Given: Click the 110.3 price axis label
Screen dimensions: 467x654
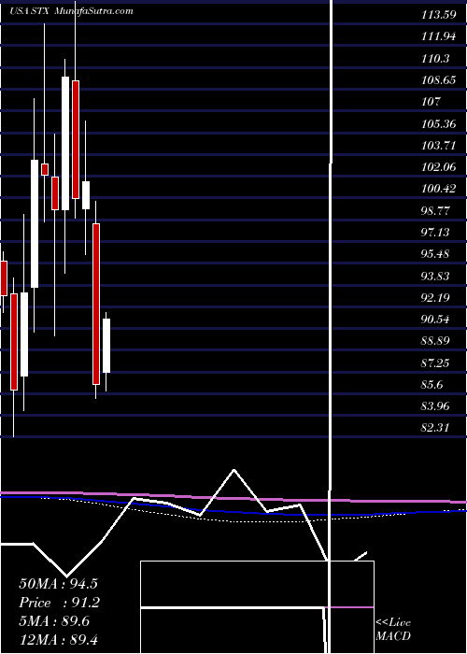Looking at the screenshot, I should point(436,59).
